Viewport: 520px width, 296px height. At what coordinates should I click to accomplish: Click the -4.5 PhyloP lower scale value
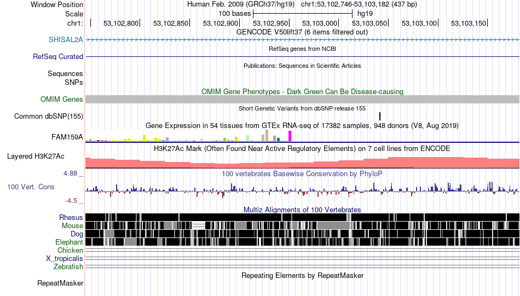(x=71, y=201)
